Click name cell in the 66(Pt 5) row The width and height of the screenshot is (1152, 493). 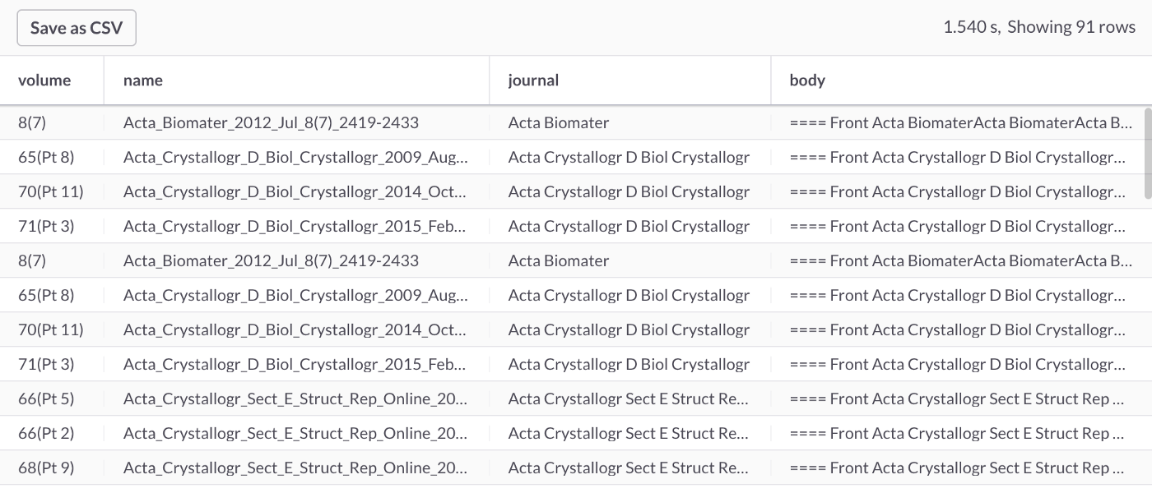[x=295, y=399]
